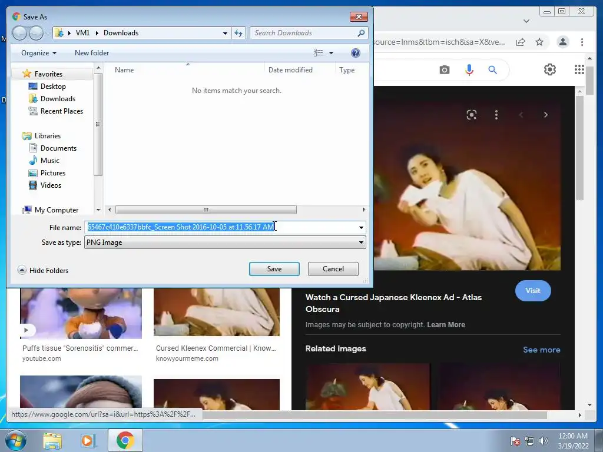
Task: Select My Computer in navigation pane
Action: click(x=56, y=210)
